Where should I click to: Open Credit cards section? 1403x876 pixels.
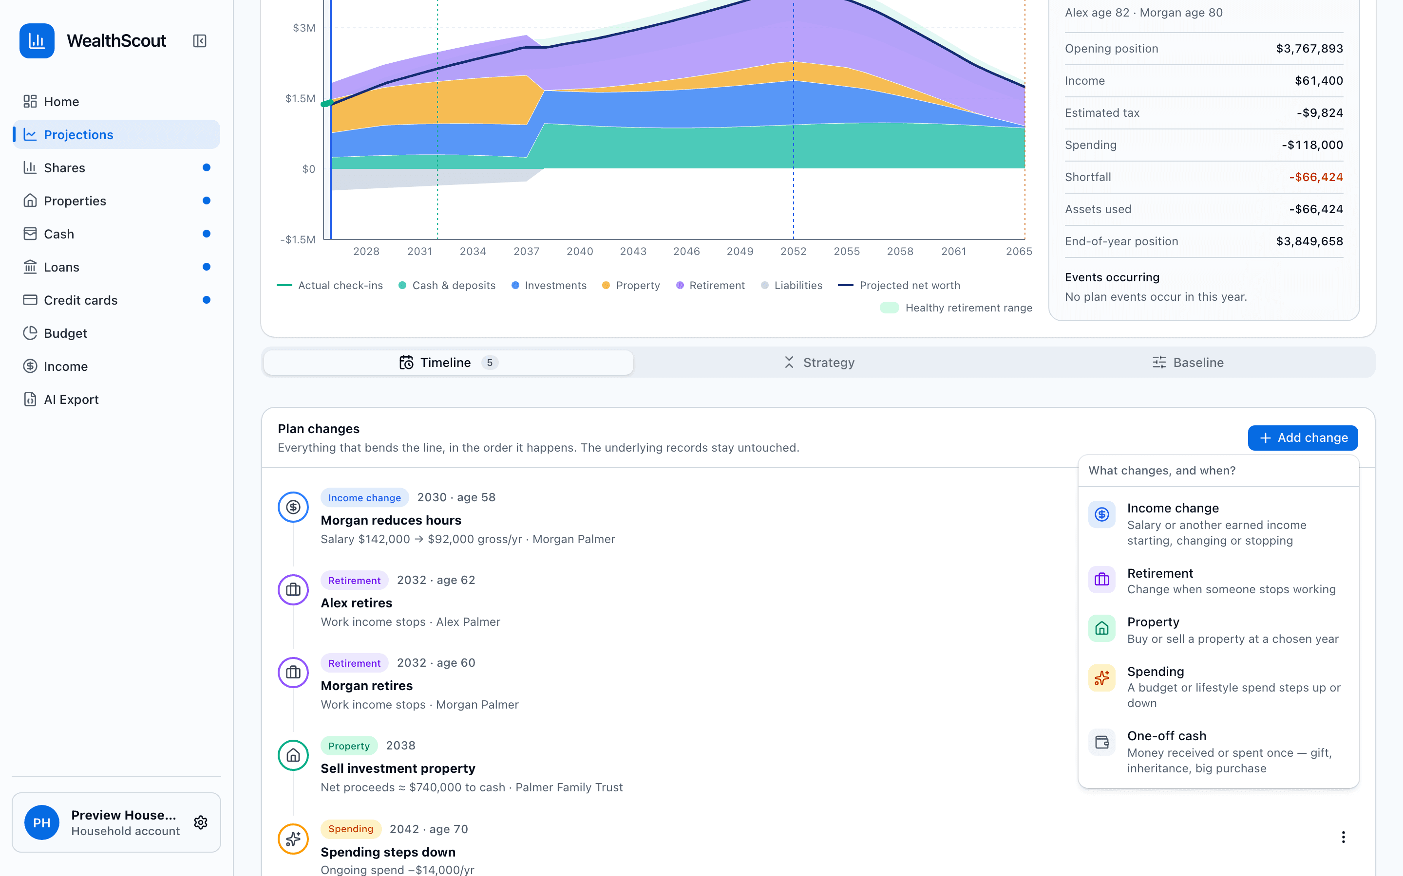116,300
